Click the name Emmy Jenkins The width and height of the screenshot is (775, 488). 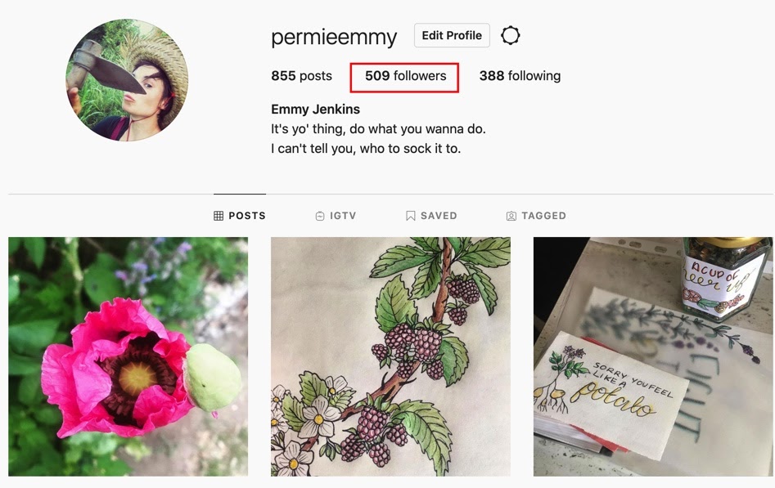click(x=315, y=110)
